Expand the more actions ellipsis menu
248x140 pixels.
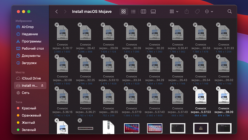click(x=209, y=11)
